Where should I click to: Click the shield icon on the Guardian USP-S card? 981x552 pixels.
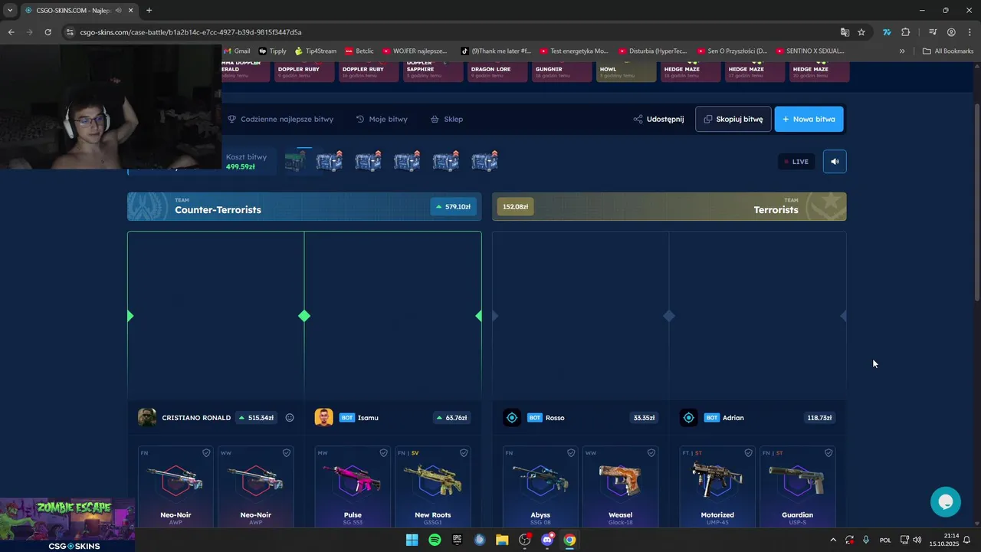828,453
